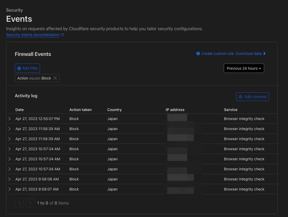
Task: Click the IP address column header
Action: pos(175,110)
